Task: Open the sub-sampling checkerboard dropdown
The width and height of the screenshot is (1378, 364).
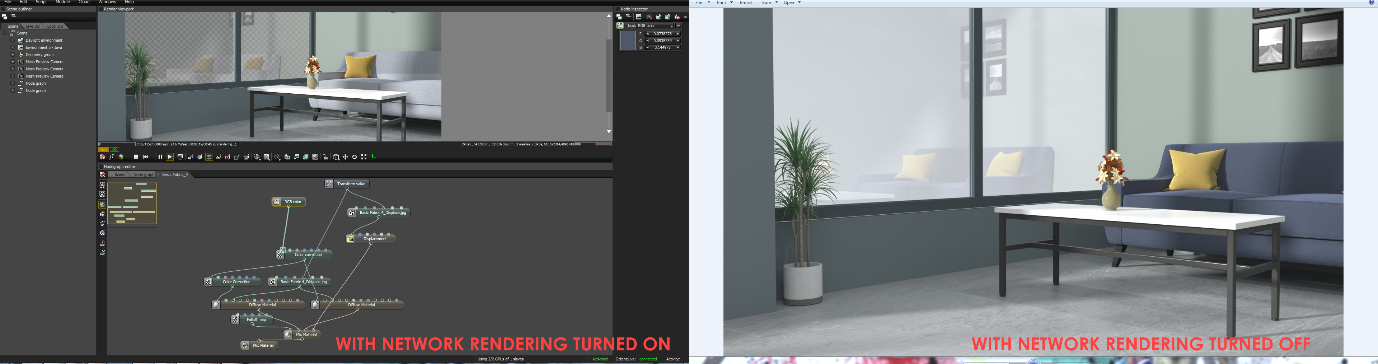Action: pos(266,157)
